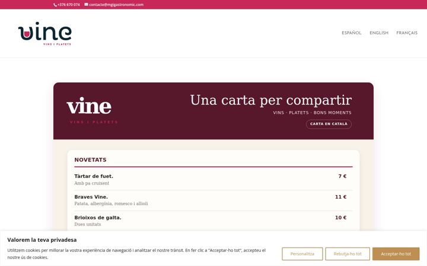Click the Una carta per compartir heading
The height and width of the screenshot is (266, 427).
tap(271, 100)
